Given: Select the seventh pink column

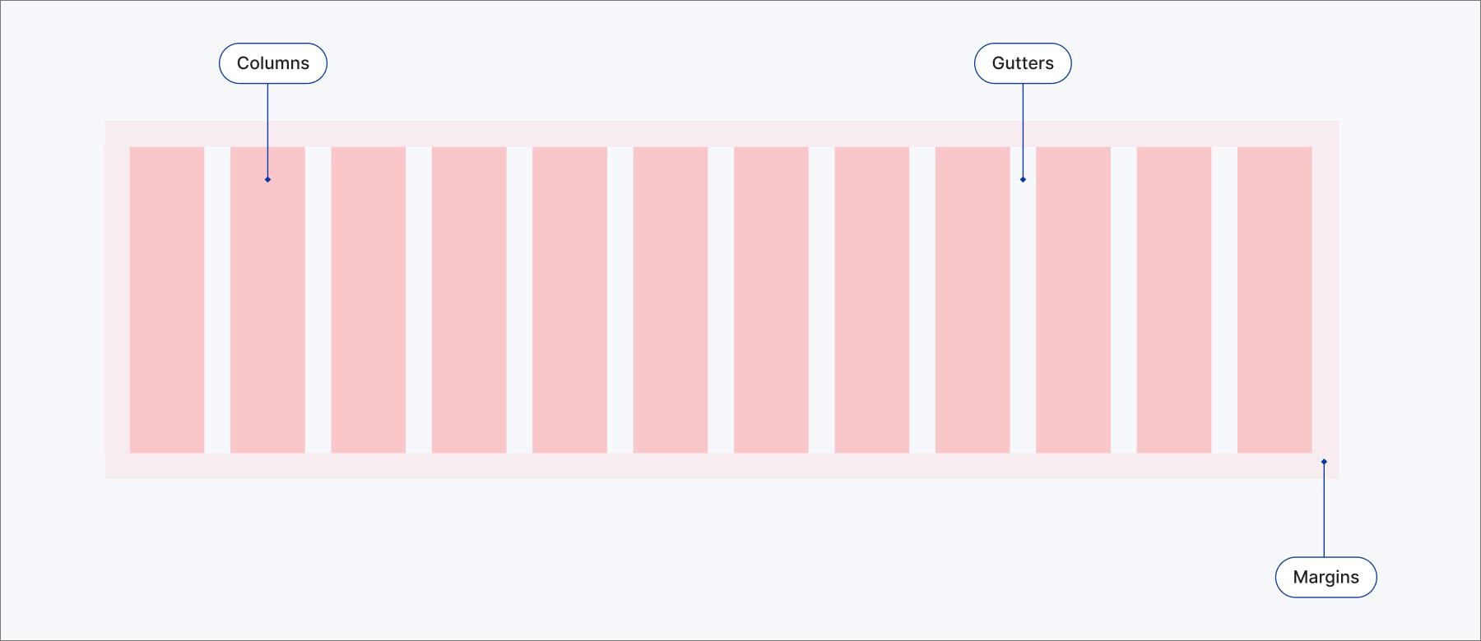Looking at the screenshot, I should point(771,300).
